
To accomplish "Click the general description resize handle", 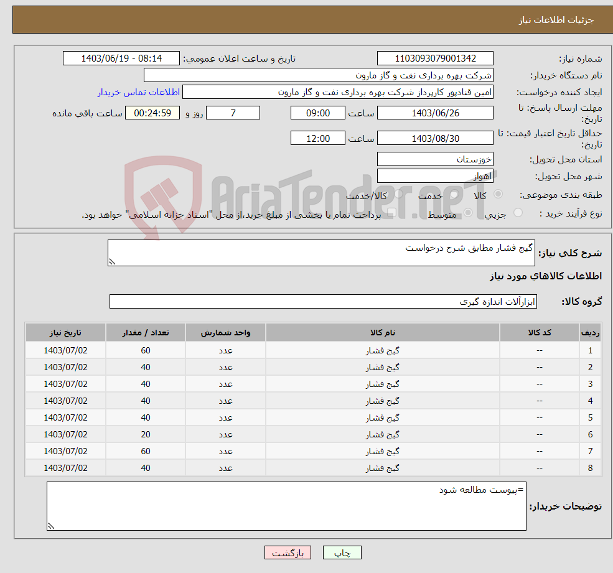I will [112, 262].
